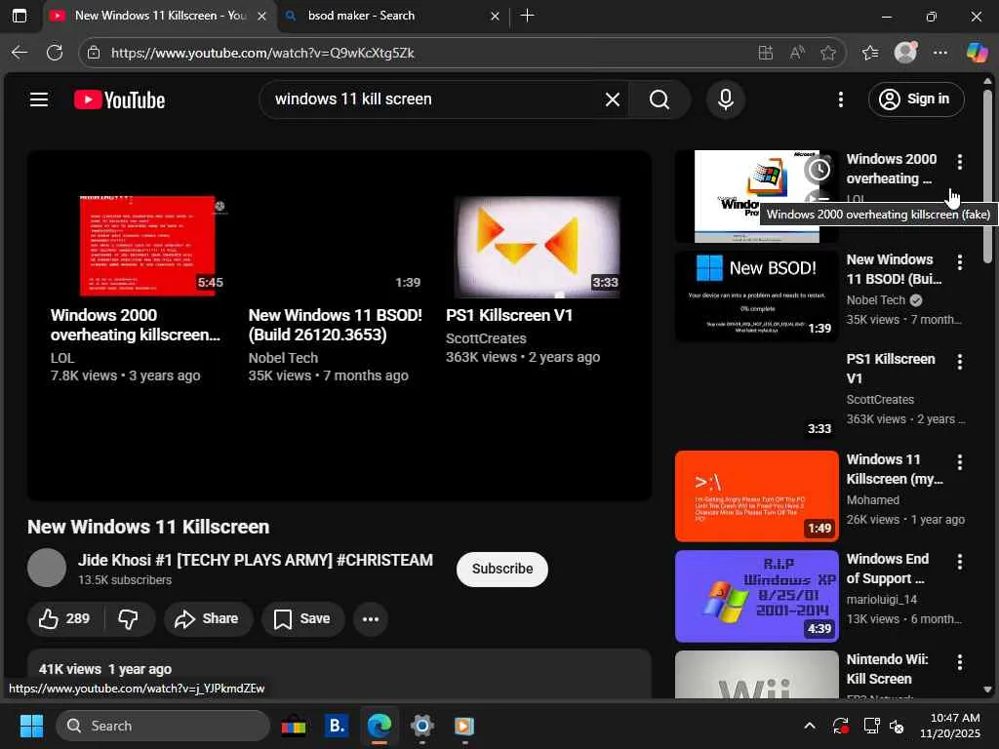Open options for PS1 Killscreen V1 sidebar video
The image size is (999, 749).
(x=960, y=362)
